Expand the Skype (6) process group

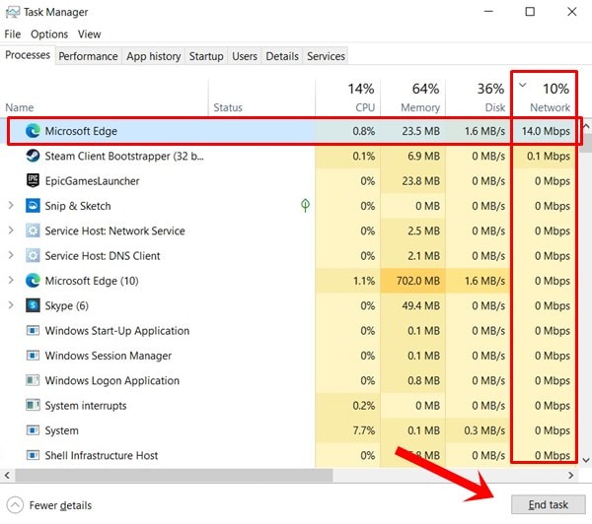11,305
